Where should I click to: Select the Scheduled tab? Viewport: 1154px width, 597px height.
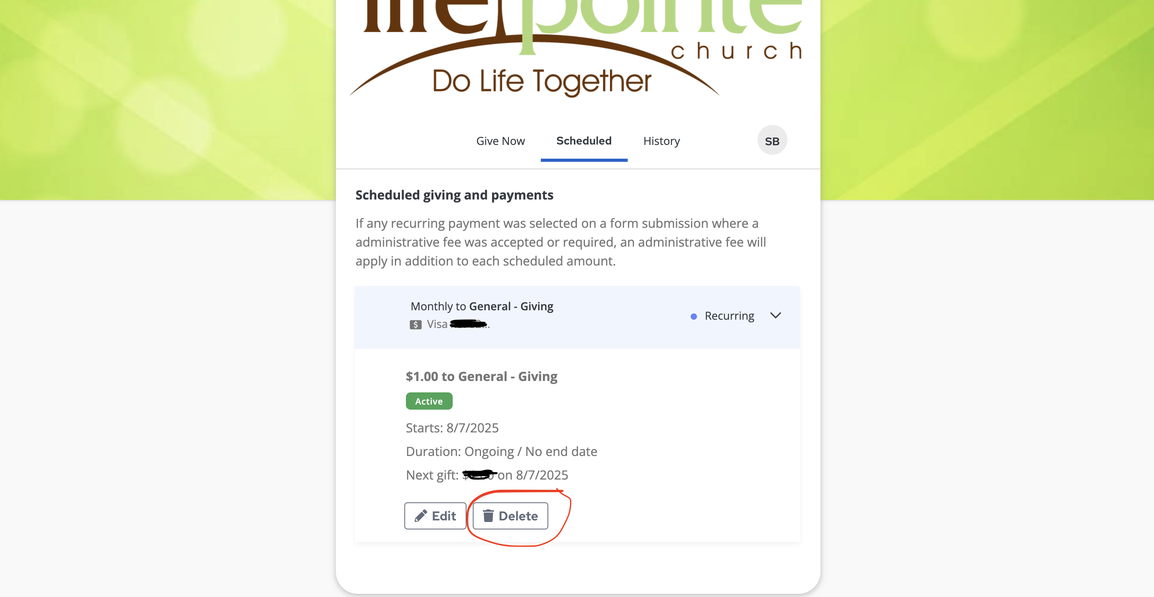584,141
